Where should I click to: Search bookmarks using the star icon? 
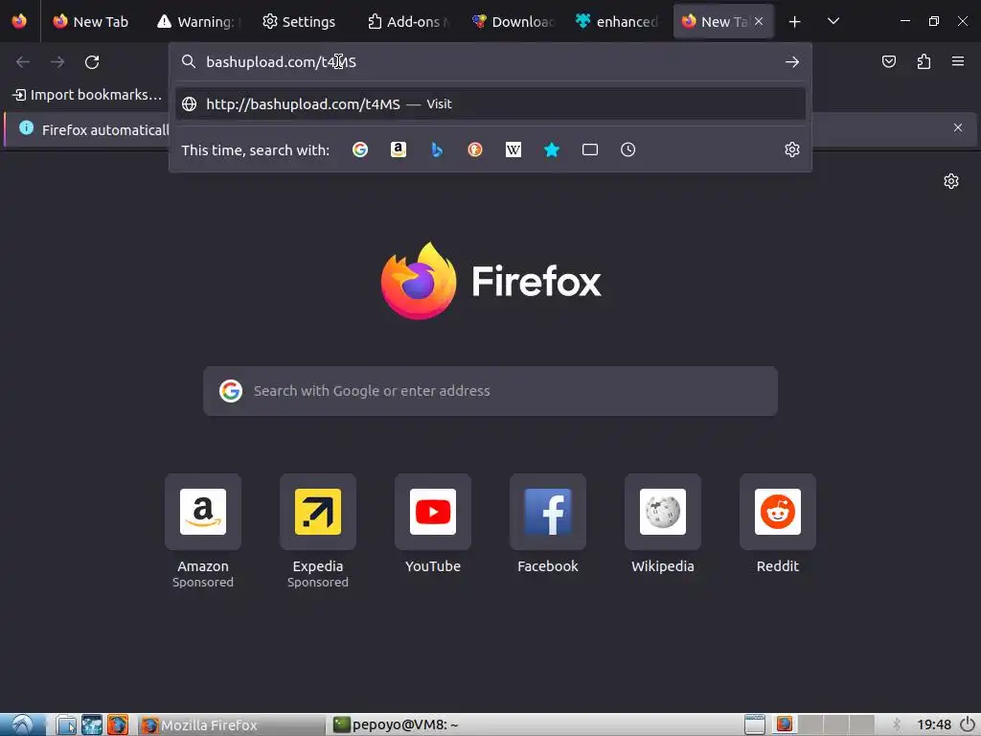[x=551, y=149]
